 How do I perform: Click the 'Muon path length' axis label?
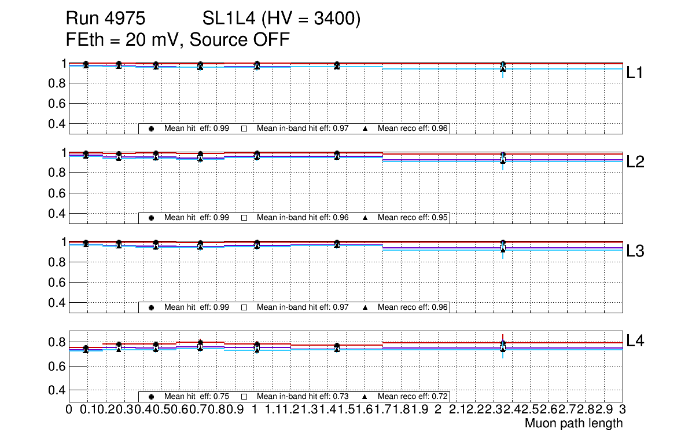pos(573,423)
